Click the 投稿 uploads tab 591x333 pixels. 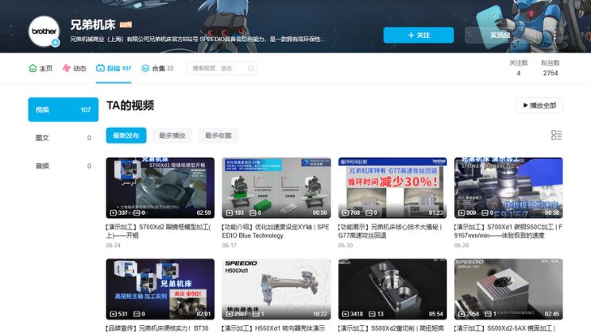[114, 68]
